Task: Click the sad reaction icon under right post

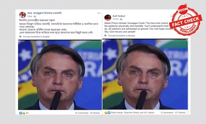Action: coord(106,113)
